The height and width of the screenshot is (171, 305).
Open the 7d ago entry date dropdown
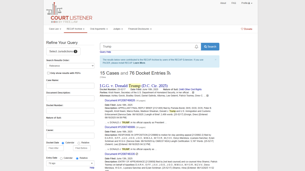click(70, 163)
